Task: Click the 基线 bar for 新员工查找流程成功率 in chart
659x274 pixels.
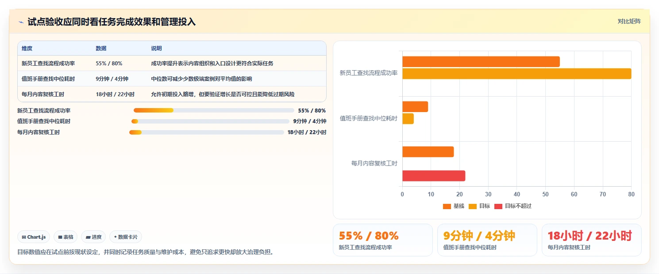Action: [481, 62]
